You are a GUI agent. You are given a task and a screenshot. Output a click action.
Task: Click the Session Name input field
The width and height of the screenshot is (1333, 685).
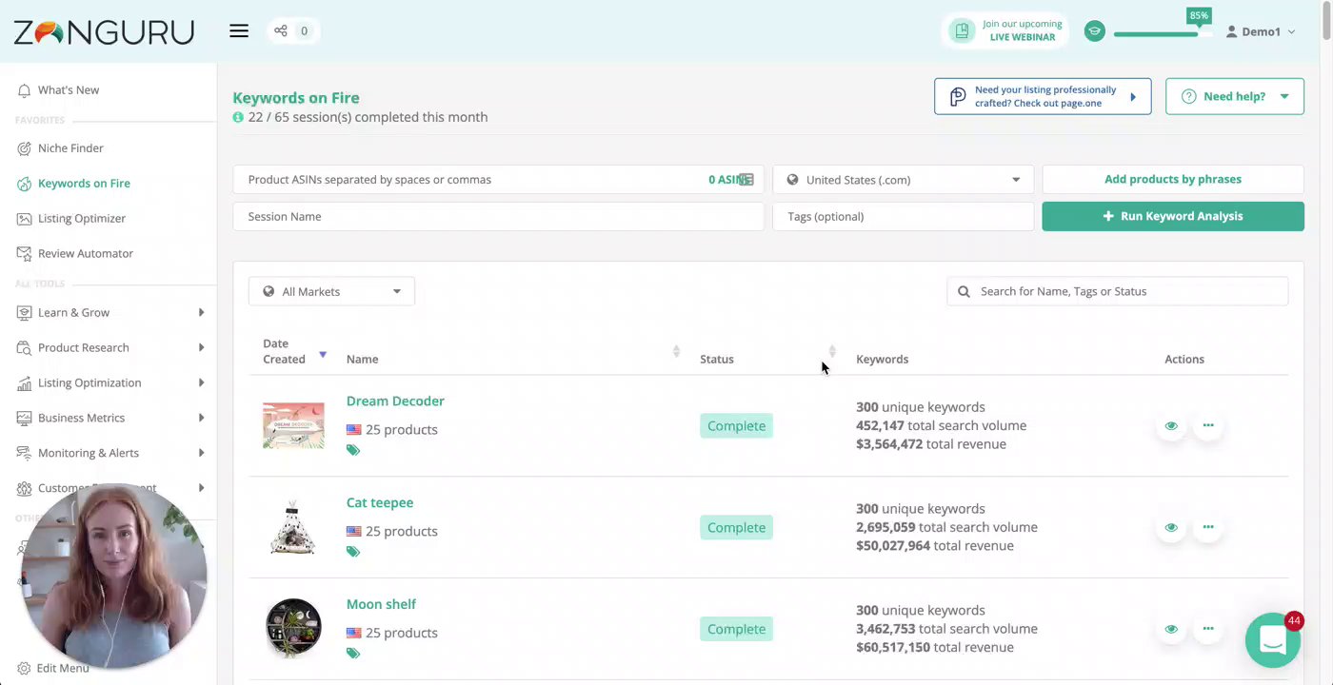tap(498, 216)
